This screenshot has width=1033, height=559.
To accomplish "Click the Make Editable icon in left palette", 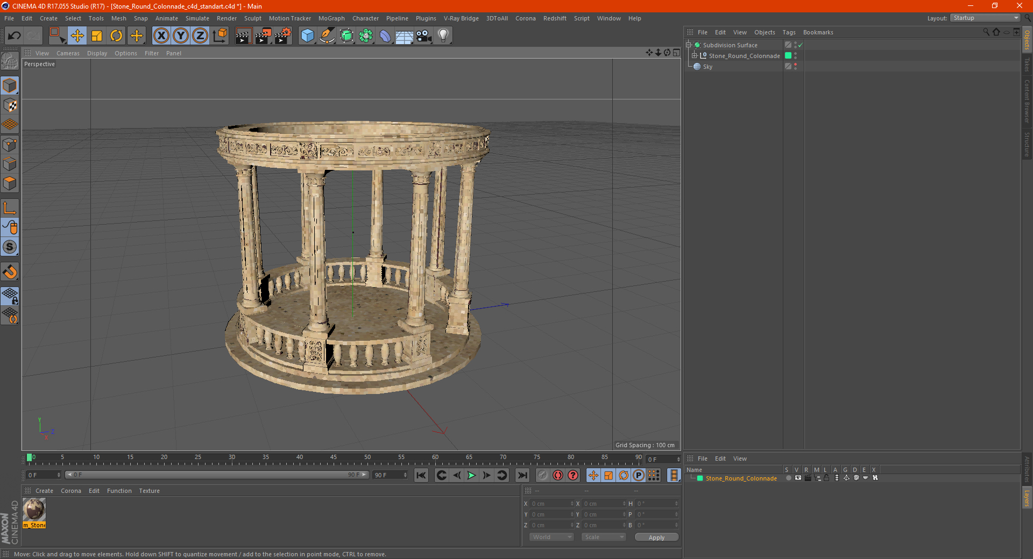I will 10,61.
